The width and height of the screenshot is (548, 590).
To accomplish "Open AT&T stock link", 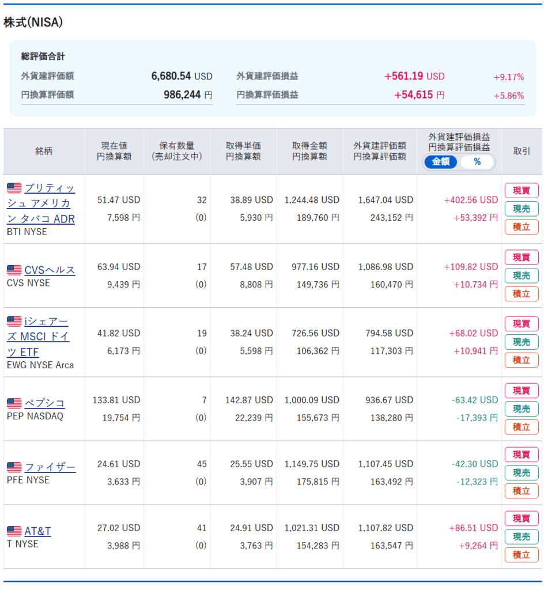I will click(x=37, y=531).
